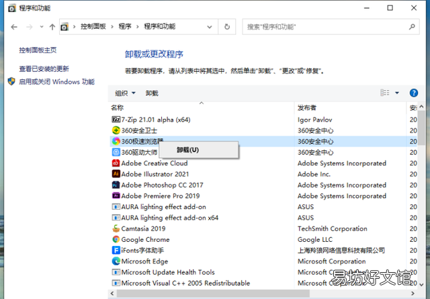This screenshot has height=299, width=430.
Task: Click the Microsoft Visual C++ 2005 icon
Action: coord(116,283)
